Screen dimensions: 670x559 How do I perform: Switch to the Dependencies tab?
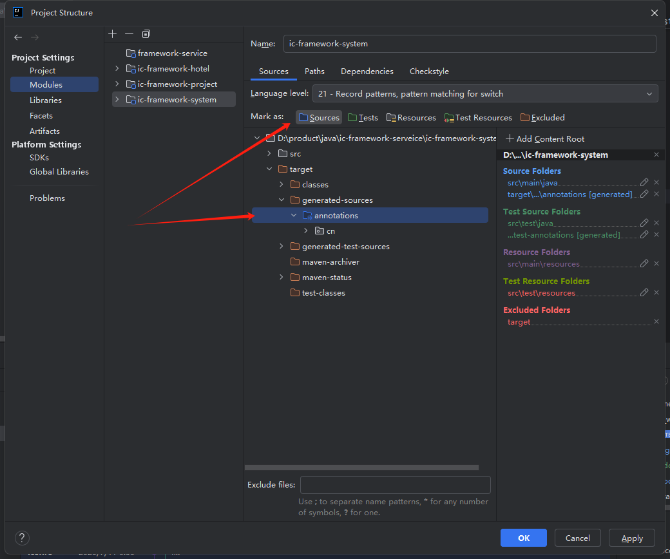pos(367,71)
